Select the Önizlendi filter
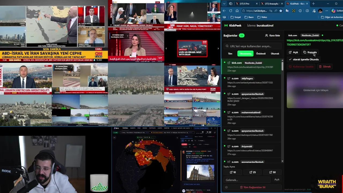This screenshot has width=343, height=193. click(x=261, y=54)
